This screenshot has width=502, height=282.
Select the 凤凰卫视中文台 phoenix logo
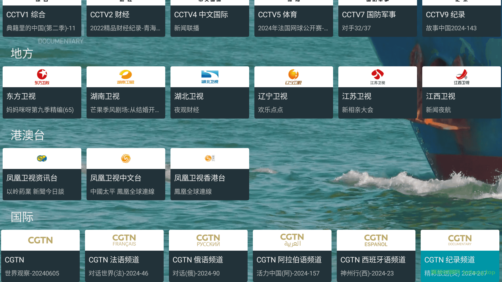[126, 158]
